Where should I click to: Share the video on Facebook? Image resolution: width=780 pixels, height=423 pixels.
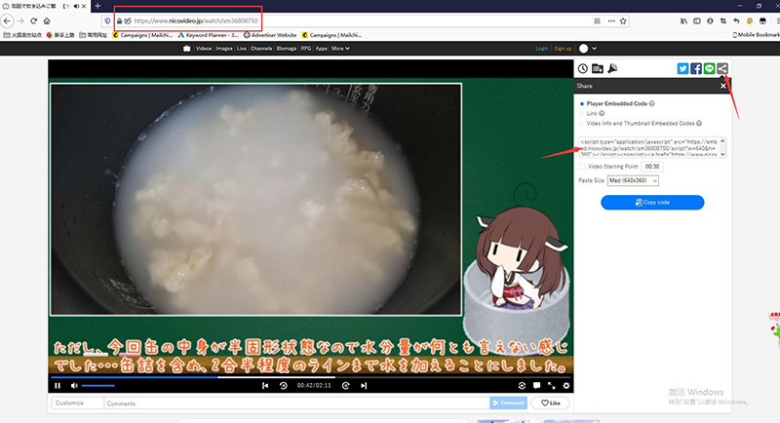coord(696,68)
